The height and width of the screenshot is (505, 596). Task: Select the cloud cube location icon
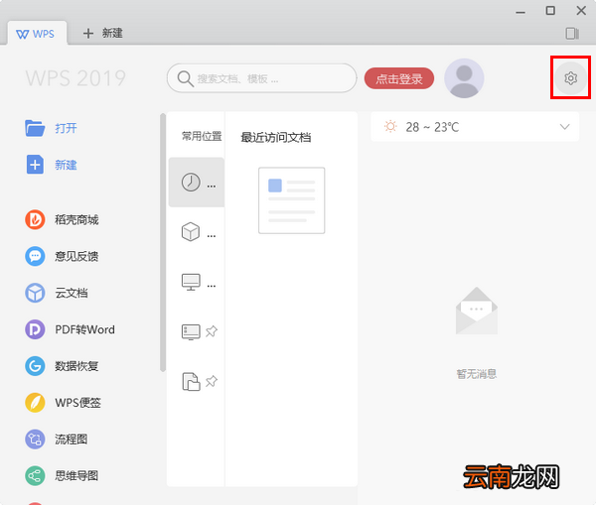click(191, 231)
